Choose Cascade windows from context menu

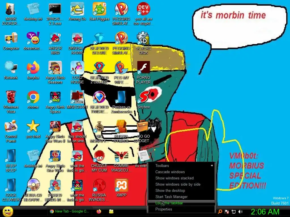(181, 172)
